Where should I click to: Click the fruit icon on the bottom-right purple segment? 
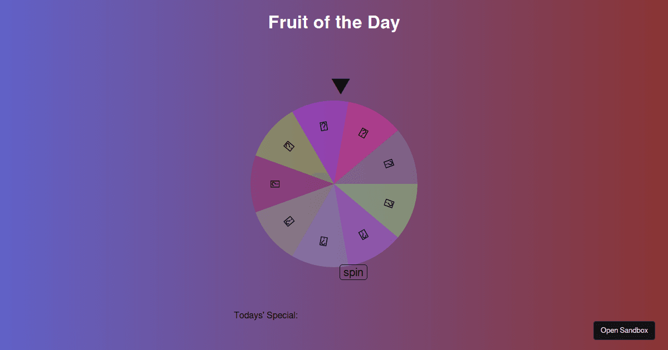(x=365, y=236)
